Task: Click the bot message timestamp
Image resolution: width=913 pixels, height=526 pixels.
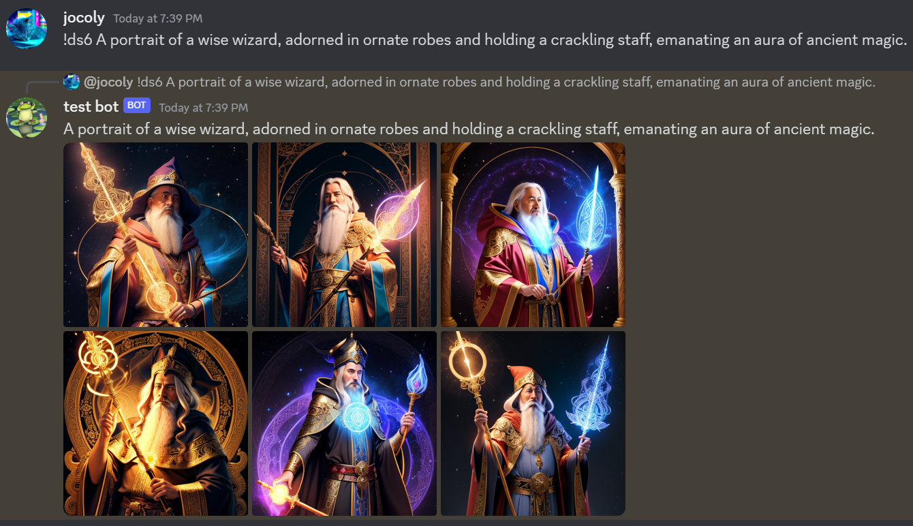Action: coord(203,107)
